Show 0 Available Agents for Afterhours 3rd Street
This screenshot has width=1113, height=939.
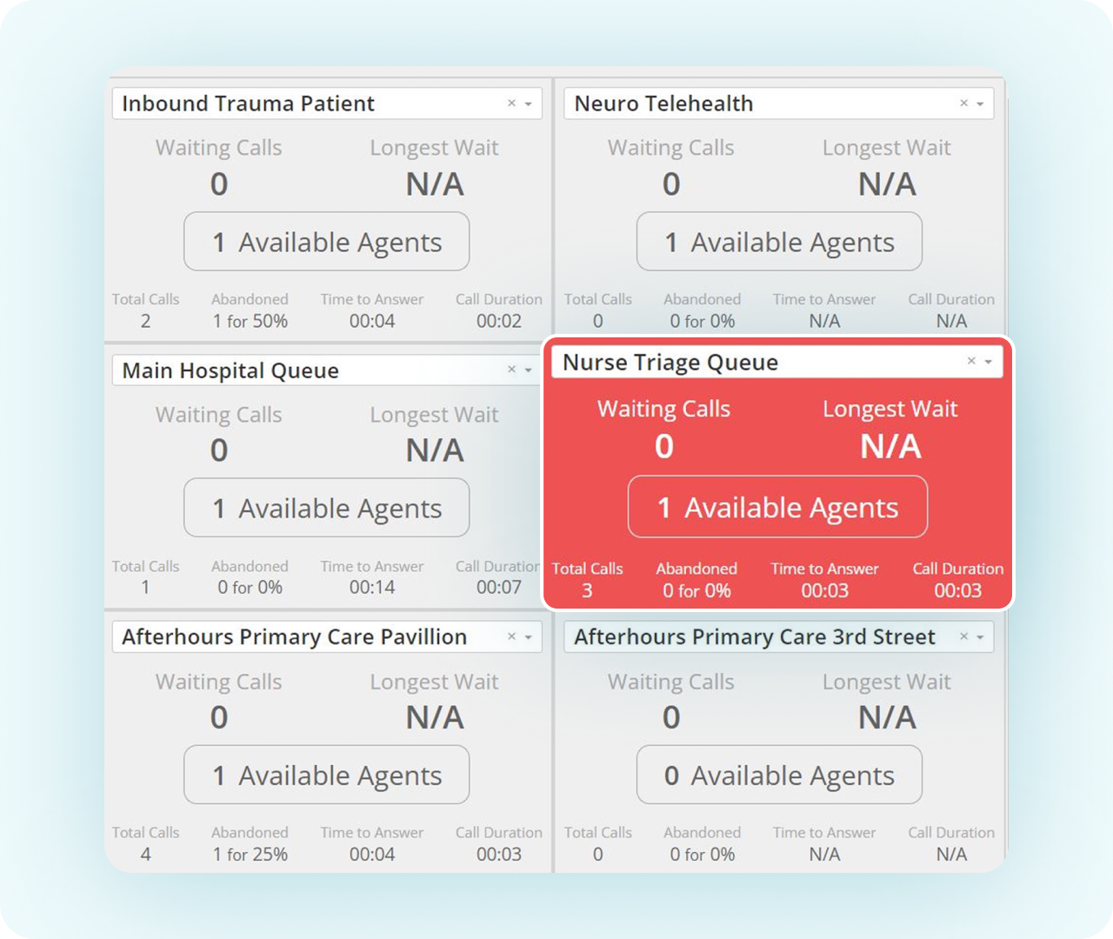[x=779, y=775]
